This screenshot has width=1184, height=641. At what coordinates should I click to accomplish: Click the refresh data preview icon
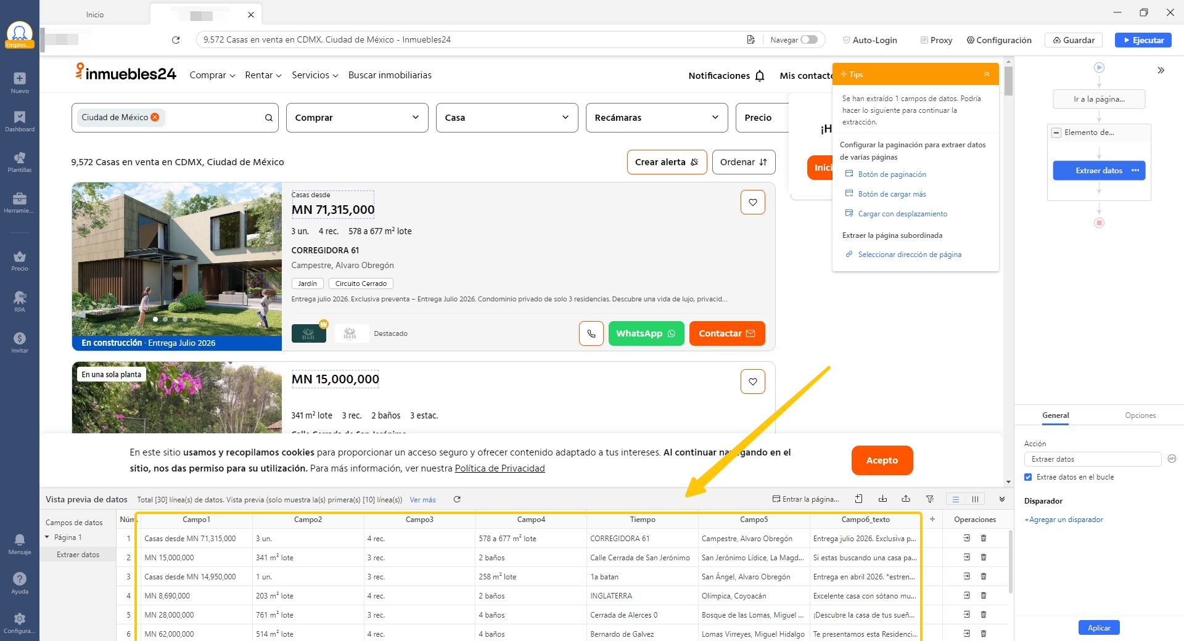[457, 499]
